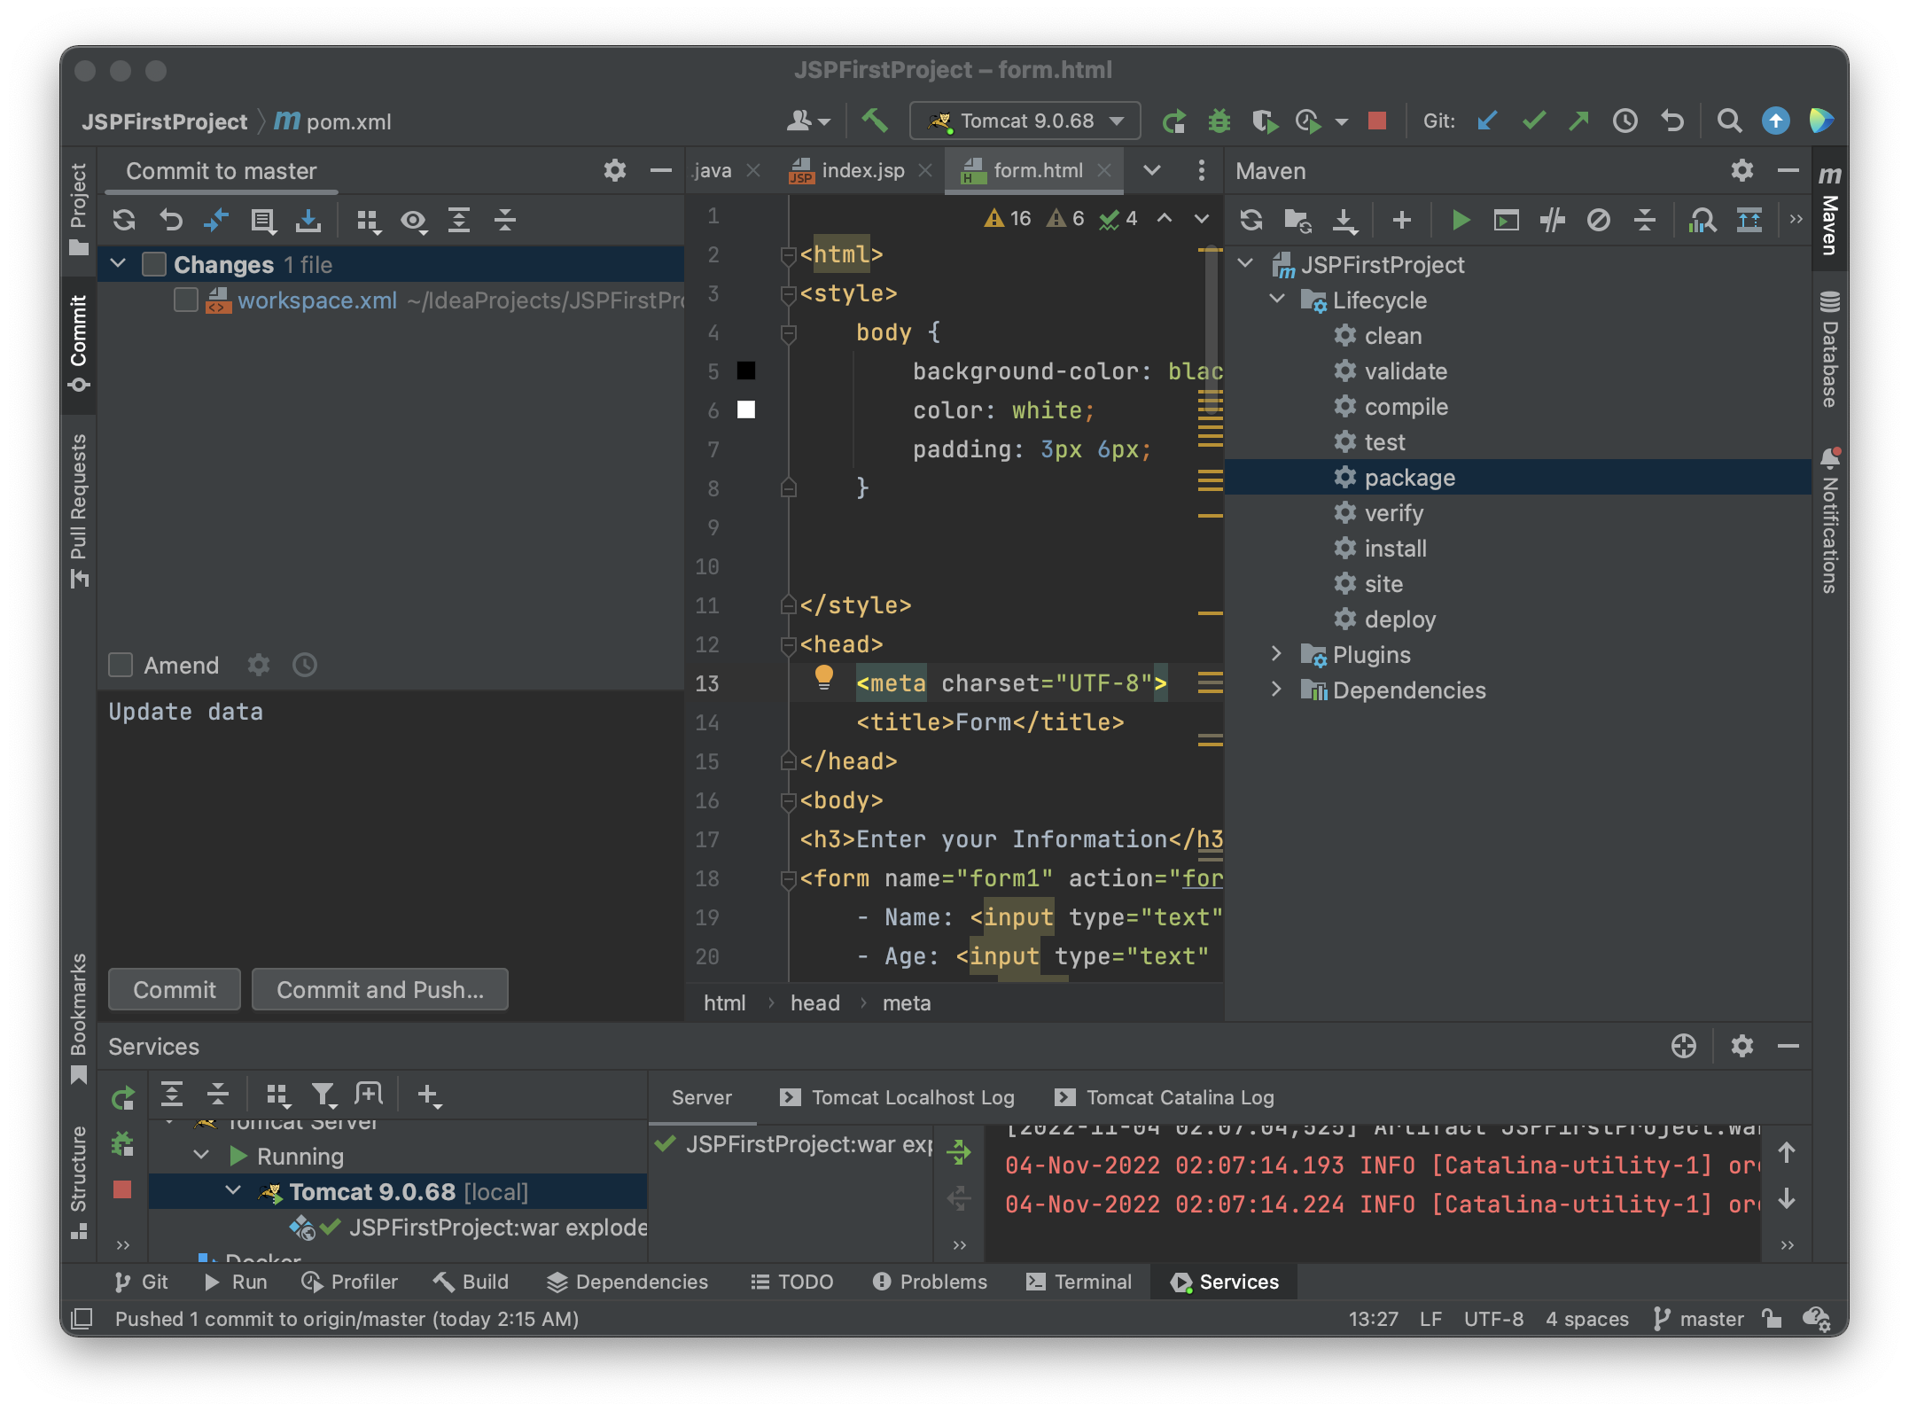Reload all Maven projects

pos(1251,220)
